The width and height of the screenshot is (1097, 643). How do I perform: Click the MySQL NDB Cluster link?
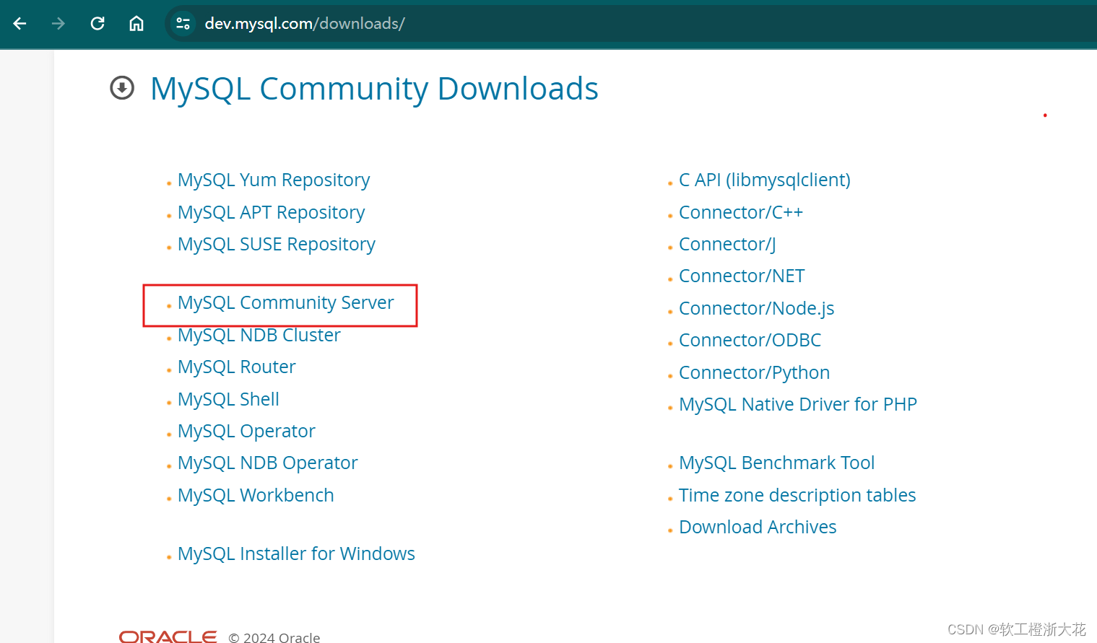[259, 335]
